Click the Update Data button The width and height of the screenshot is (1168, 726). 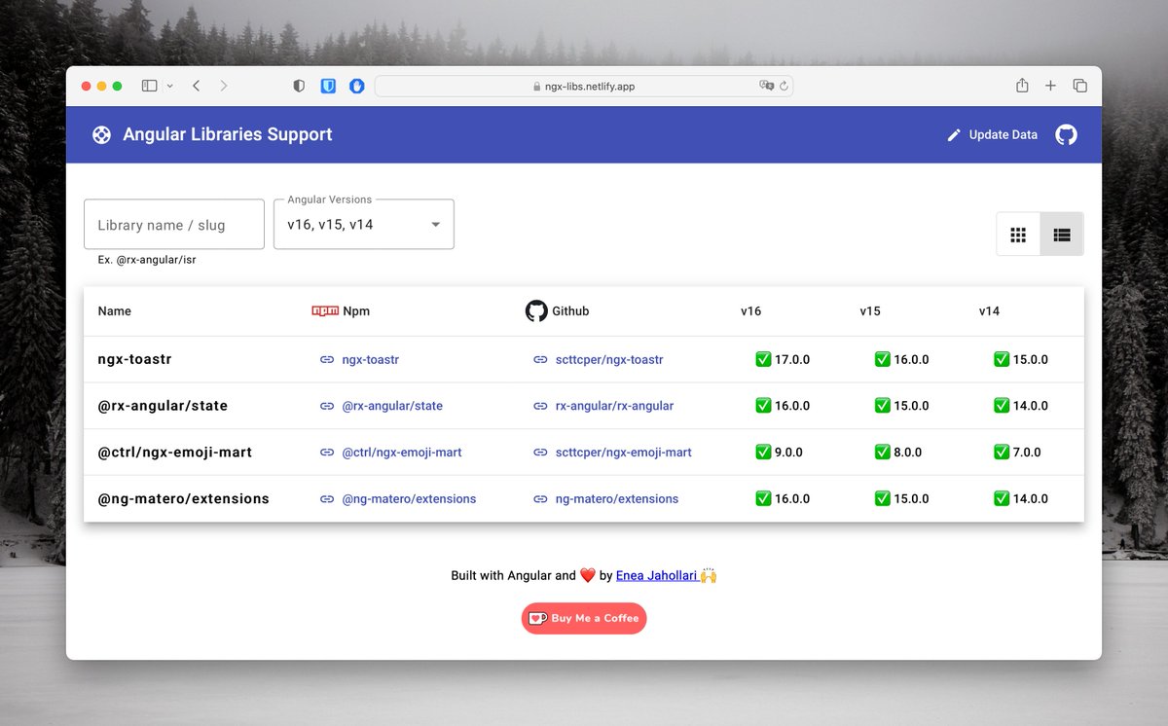(x=992, y=135)
